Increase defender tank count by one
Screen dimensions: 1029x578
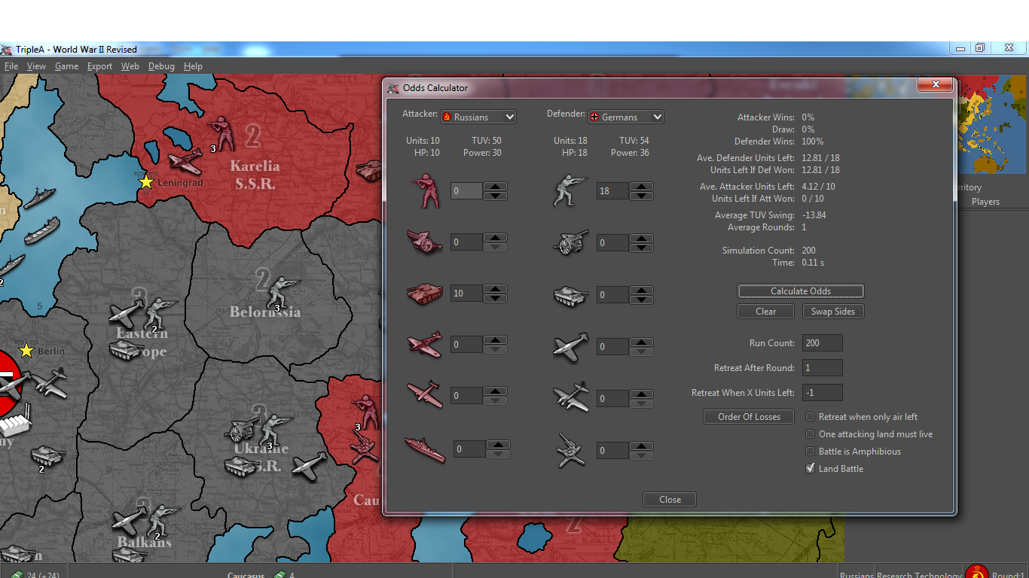point(641,291)
